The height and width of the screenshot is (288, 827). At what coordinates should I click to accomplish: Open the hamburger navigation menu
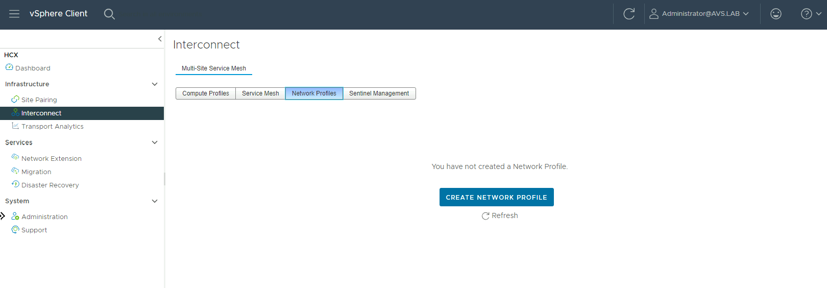(x=14, y=14)
